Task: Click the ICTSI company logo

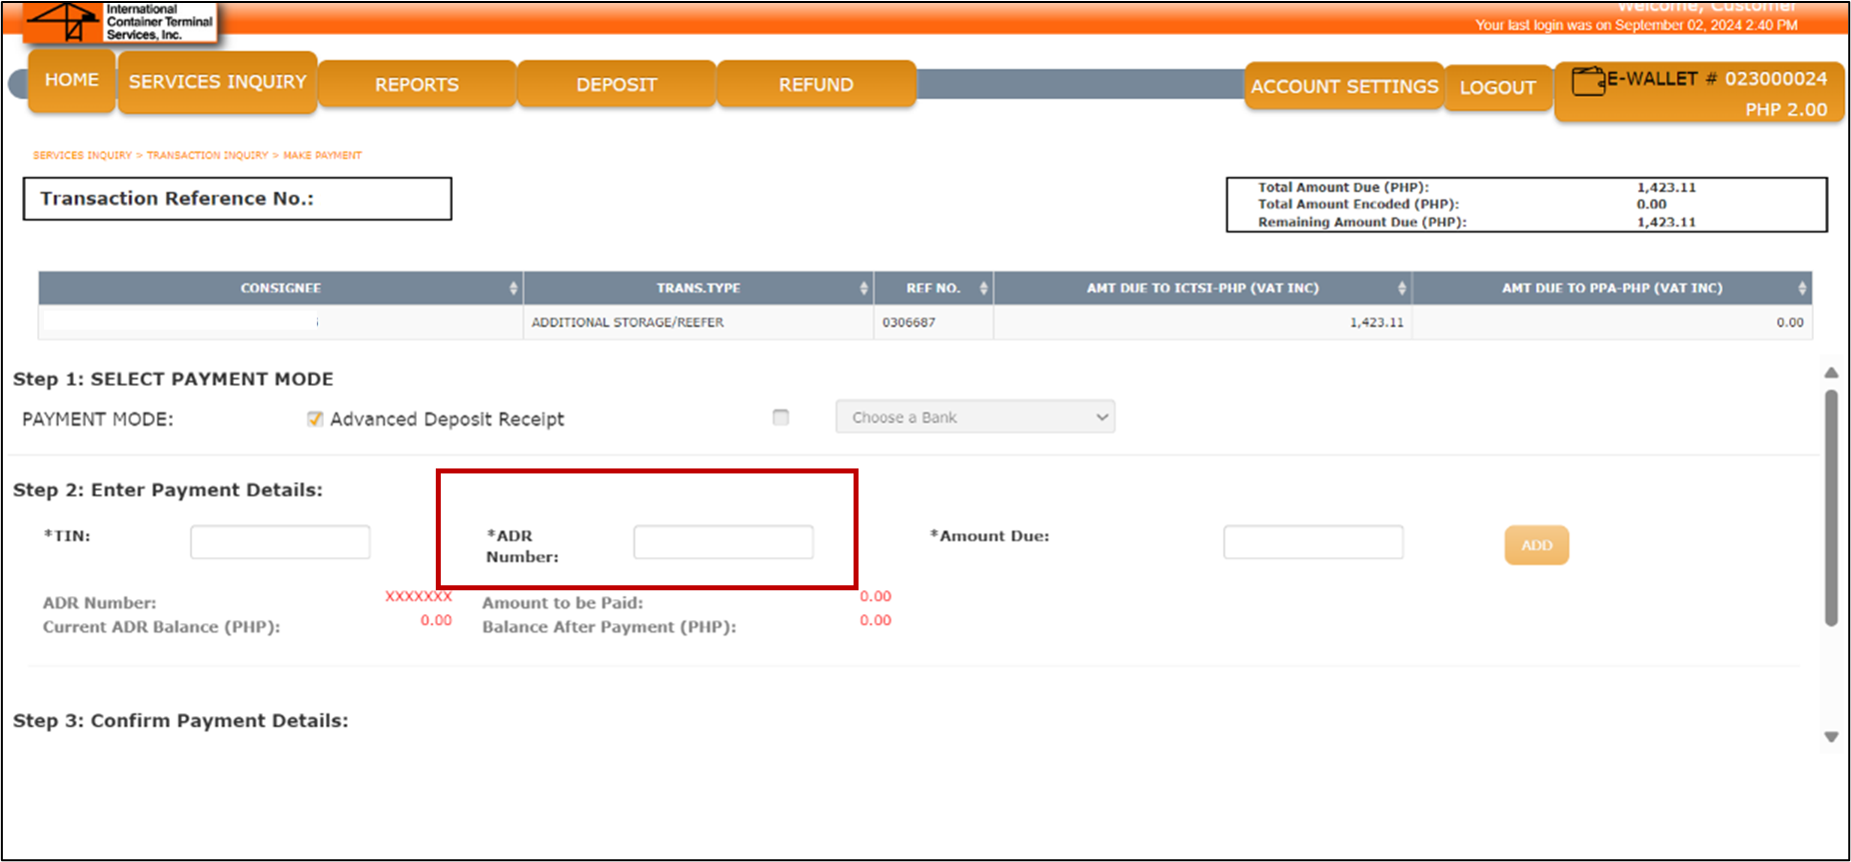Action: [119, 22]
